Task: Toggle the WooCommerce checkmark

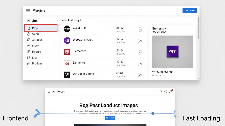Action: (140, 41)
